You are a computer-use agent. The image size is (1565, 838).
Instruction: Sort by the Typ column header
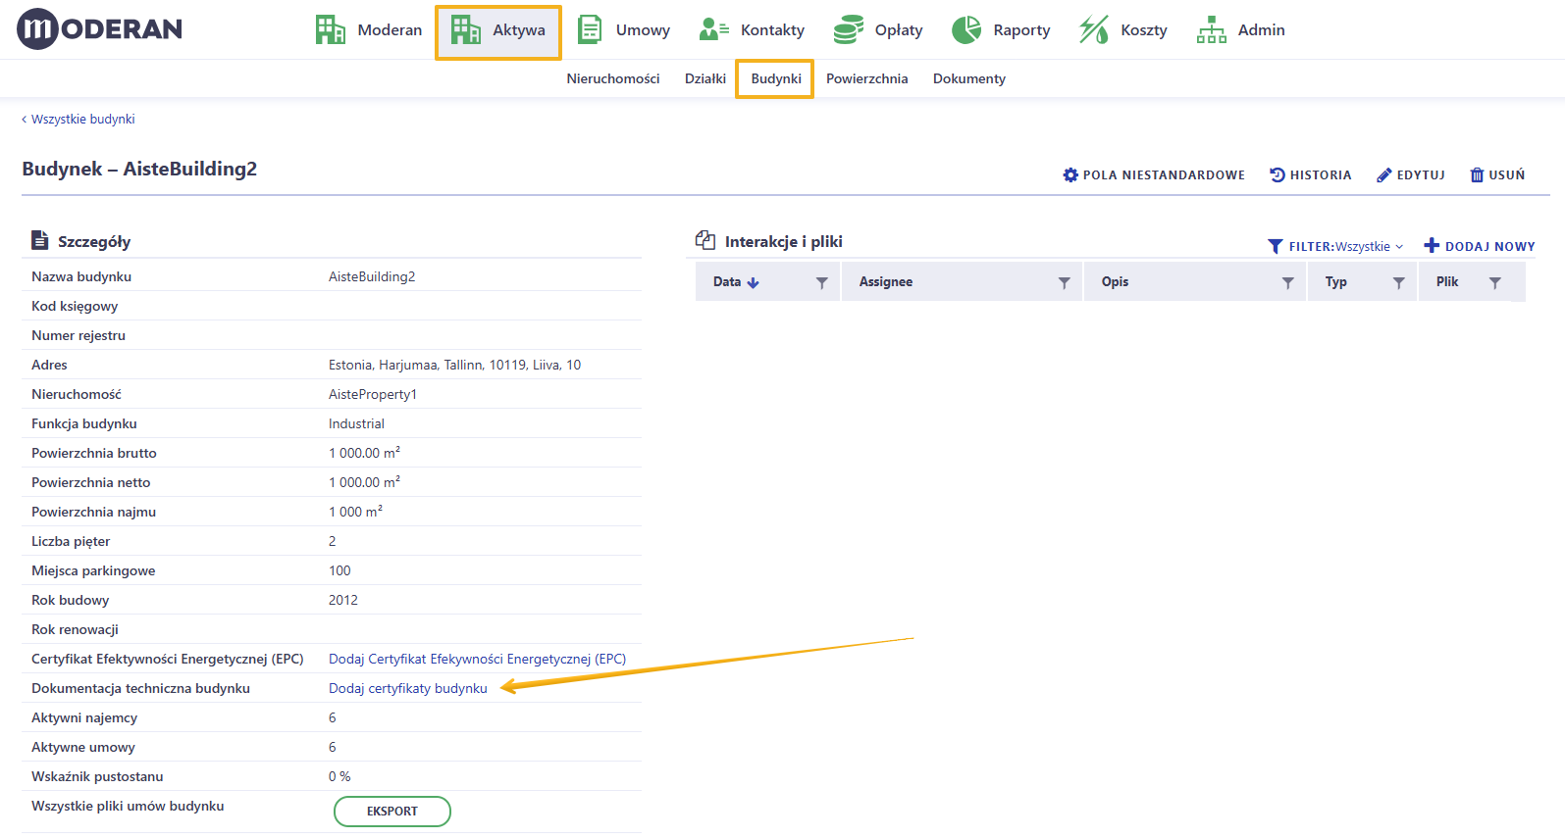(1336, 281)
